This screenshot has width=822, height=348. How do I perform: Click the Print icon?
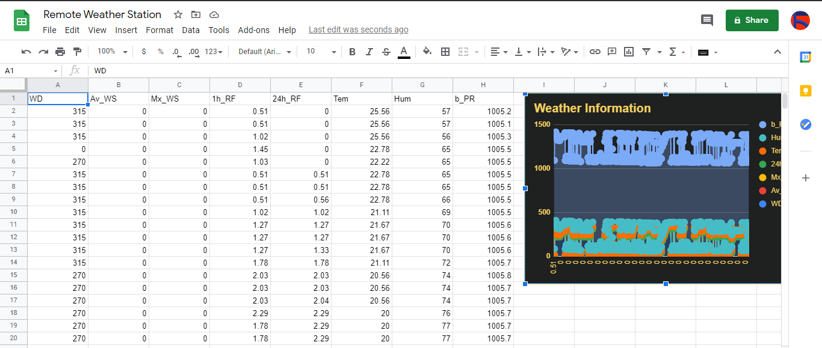60,52
